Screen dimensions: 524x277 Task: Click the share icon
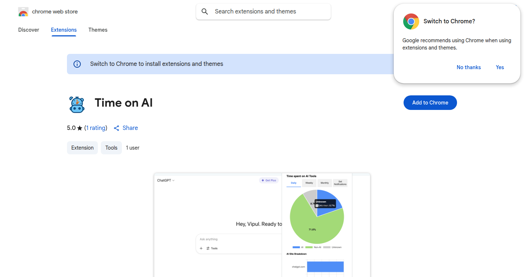pos(116,128)
